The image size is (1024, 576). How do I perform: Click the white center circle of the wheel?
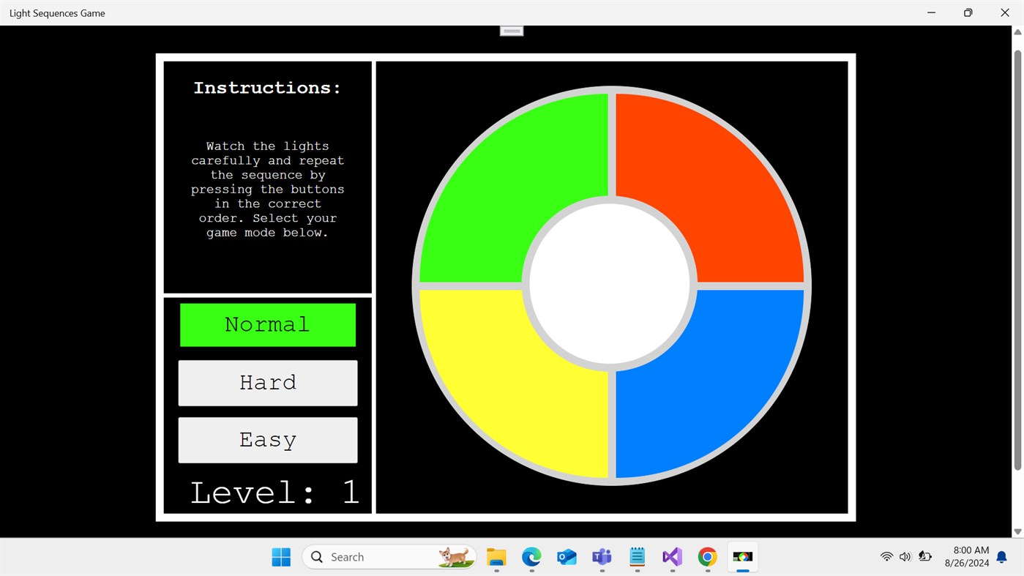[x=610, y=284]
